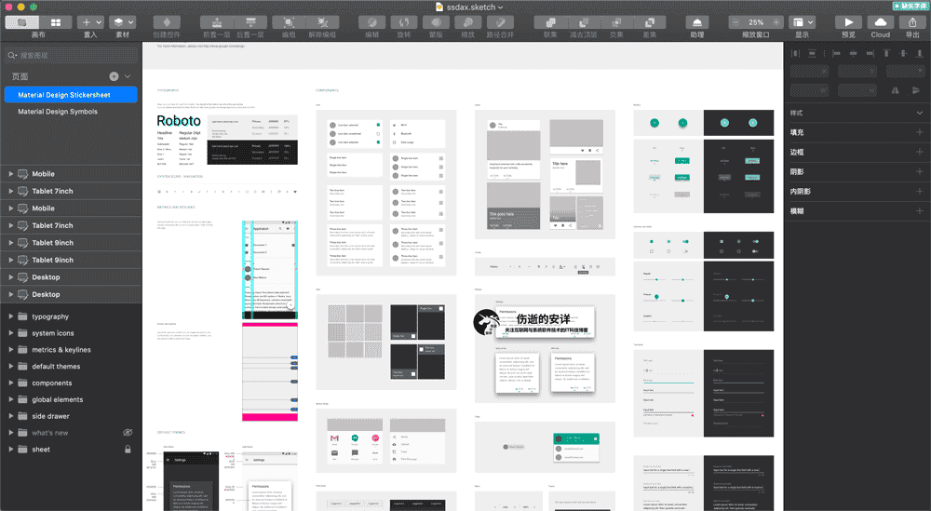Expand the components layer group
Image resolution: width=931 pixels, height=511 pixels.
point(10,383)
